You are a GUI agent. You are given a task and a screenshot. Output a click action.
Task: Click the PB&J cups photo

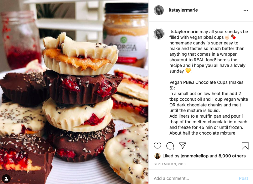tap(74, 92)
